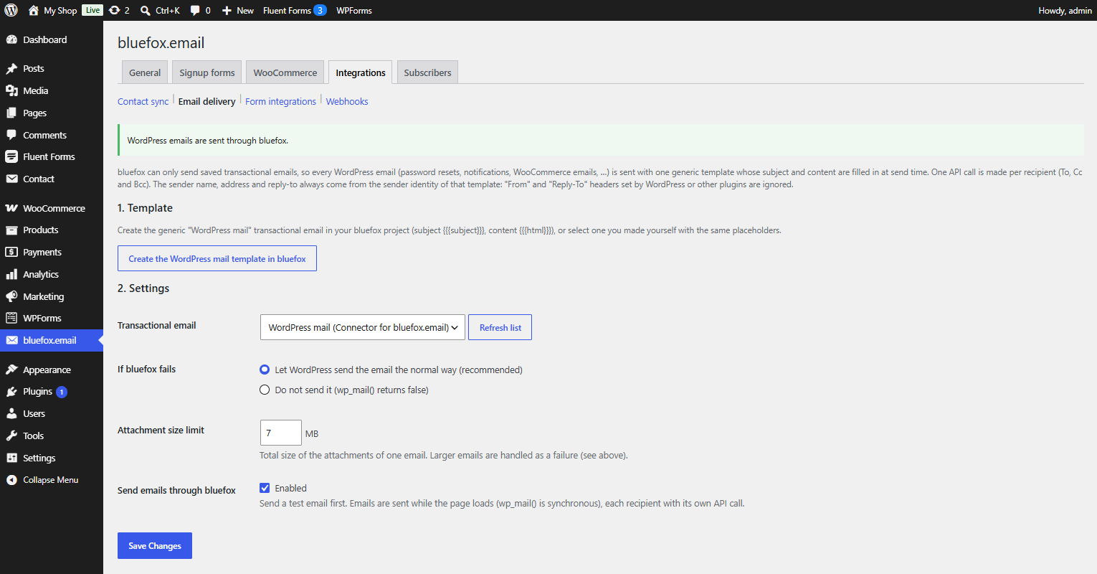Click the updates icon showing 2

tap(115, 10)
